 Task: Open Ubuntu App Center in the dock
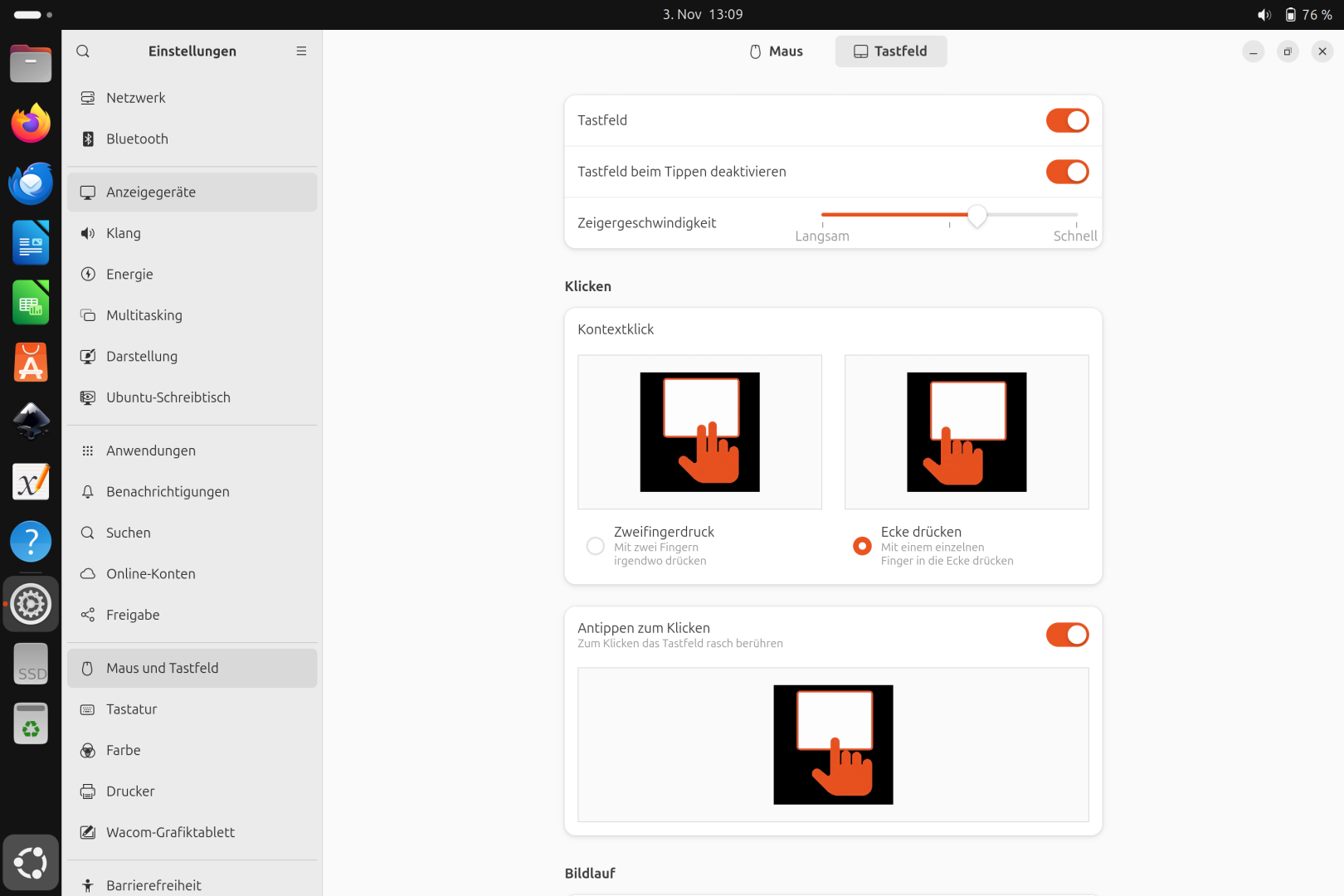point(31,363)
